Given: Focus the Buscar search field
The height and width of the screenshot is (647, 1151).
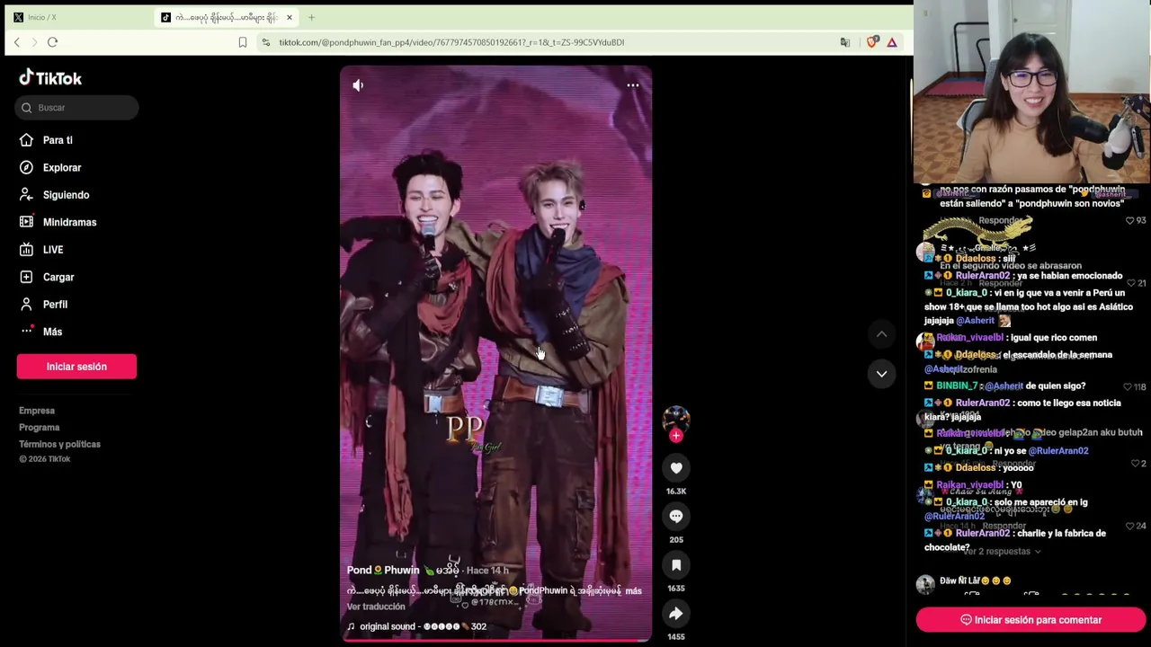Looking at the screenshot, I should point(77,108).
